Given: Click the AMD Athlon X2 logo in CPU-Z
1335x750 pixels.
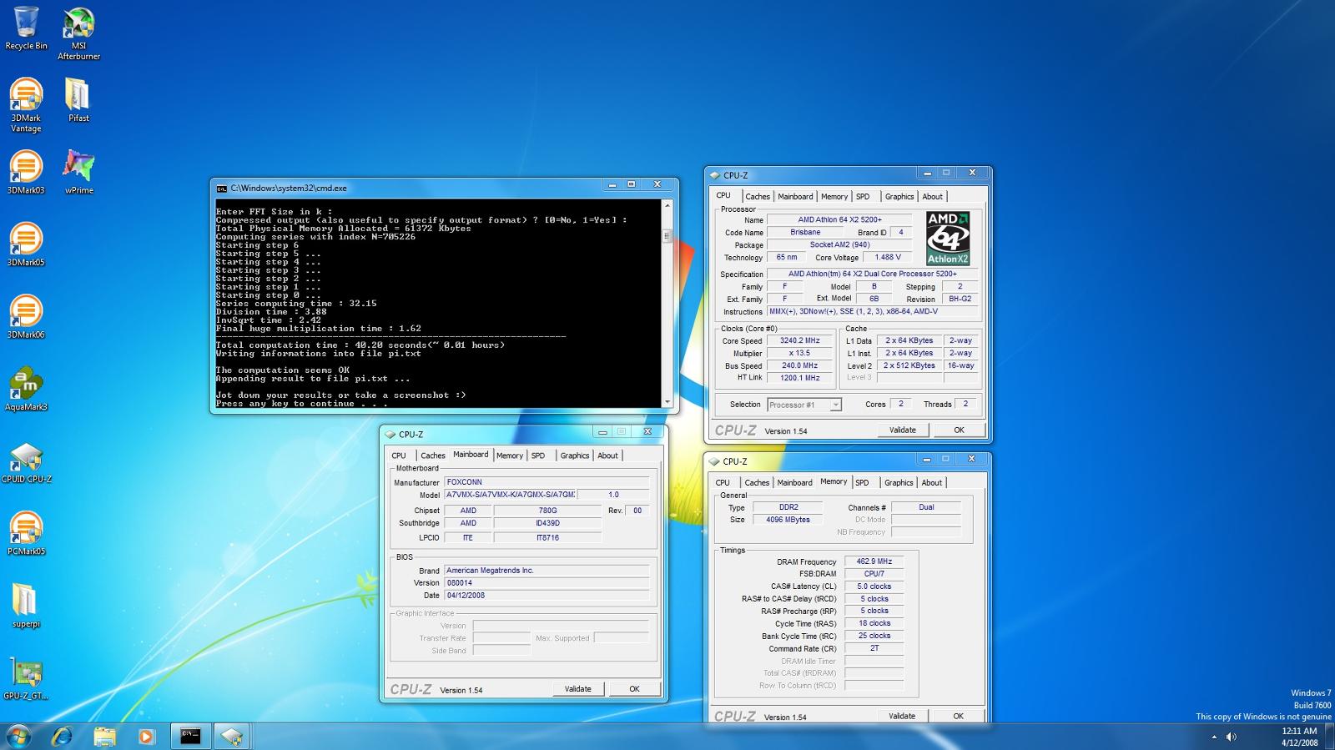Looking at the screenshot, I should pos(948,238).
